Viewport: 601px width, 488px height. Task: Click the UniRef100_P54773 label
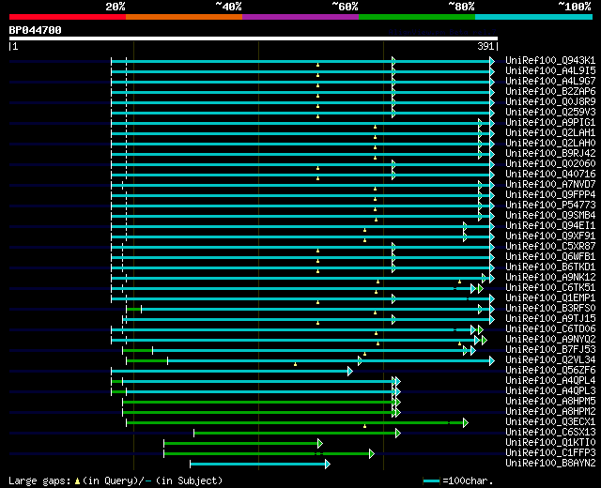point(550,205)
